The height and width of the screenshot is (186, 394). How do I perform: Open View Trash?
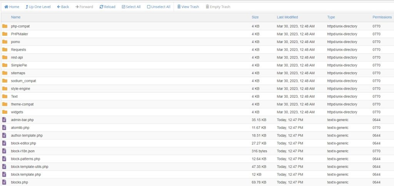click(188, 7)
